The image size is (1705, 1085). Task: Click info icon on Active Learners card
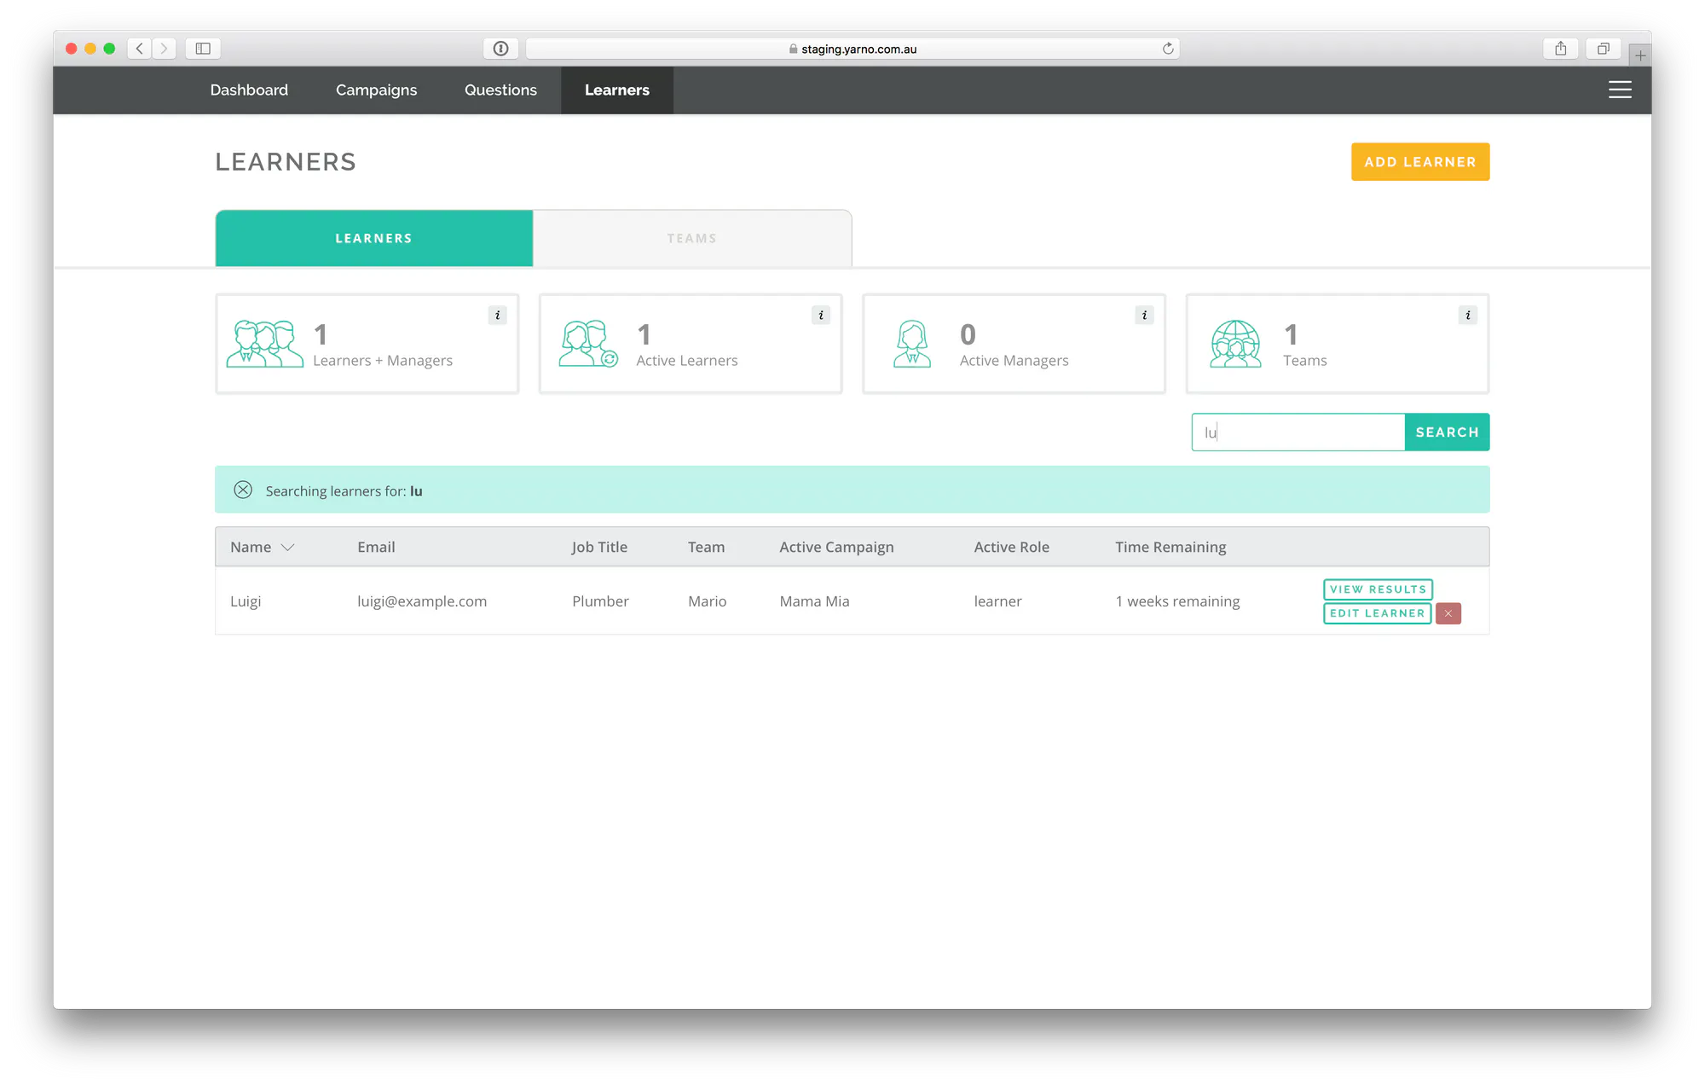coord(821,315)
